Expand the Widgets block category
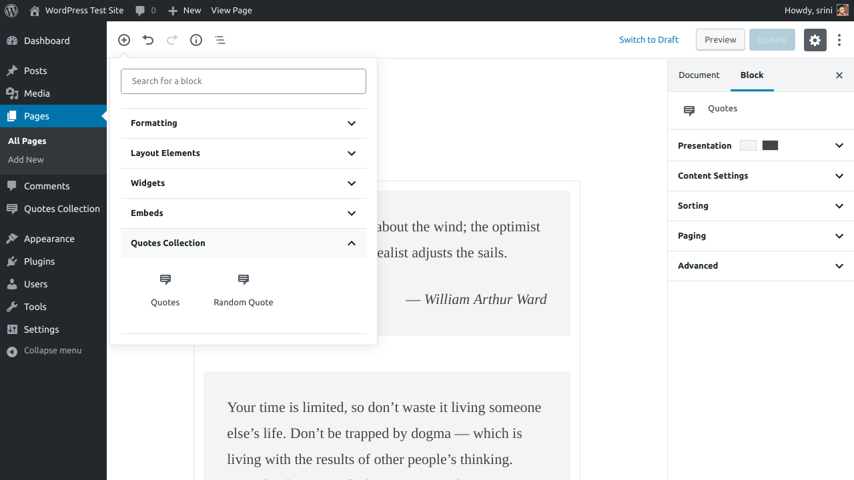Image resolution: width=854 pixels, height=480 pixels. pos(244,183)
